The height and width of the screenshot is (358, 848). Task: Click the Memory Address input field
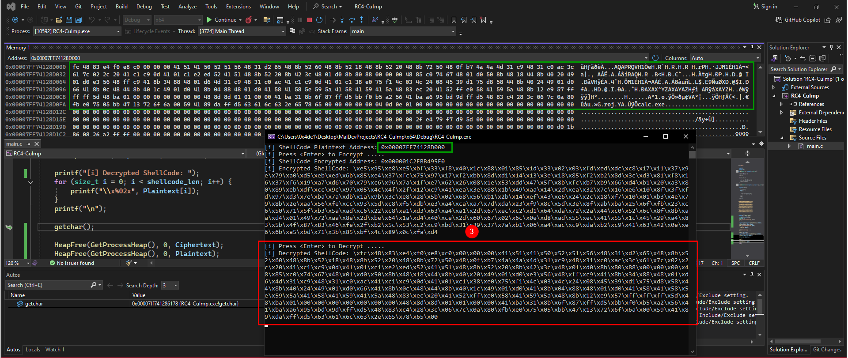click(x=340, y=58)
